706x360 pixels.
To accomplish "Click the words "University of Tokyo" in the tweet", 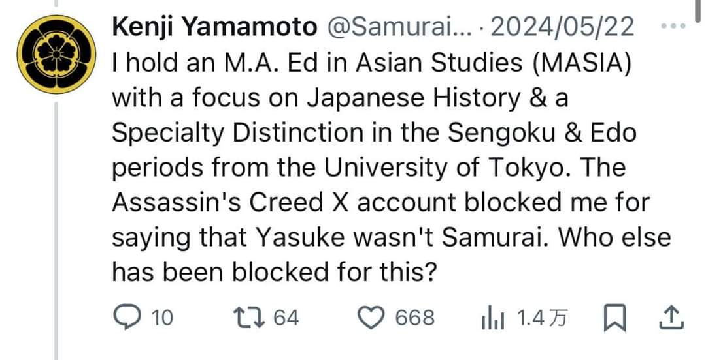I will point(443,168).
